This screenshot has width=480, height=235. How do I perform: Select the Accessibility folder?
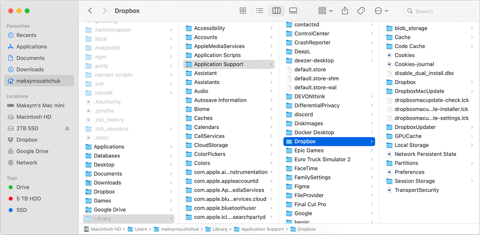229,28
